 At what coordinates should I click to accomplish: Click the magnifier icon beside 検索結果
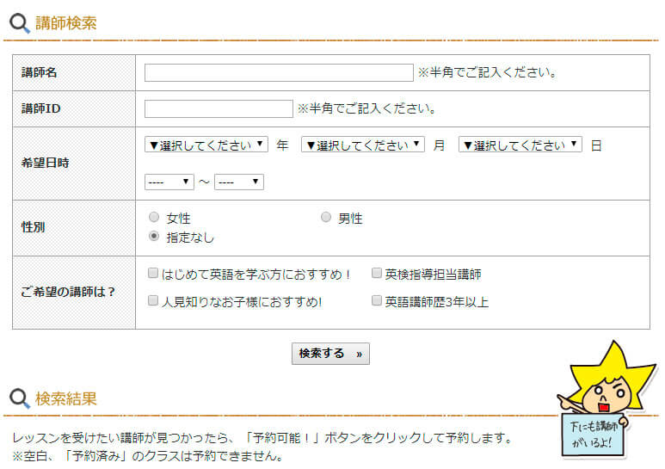click(x=19, y=398)
